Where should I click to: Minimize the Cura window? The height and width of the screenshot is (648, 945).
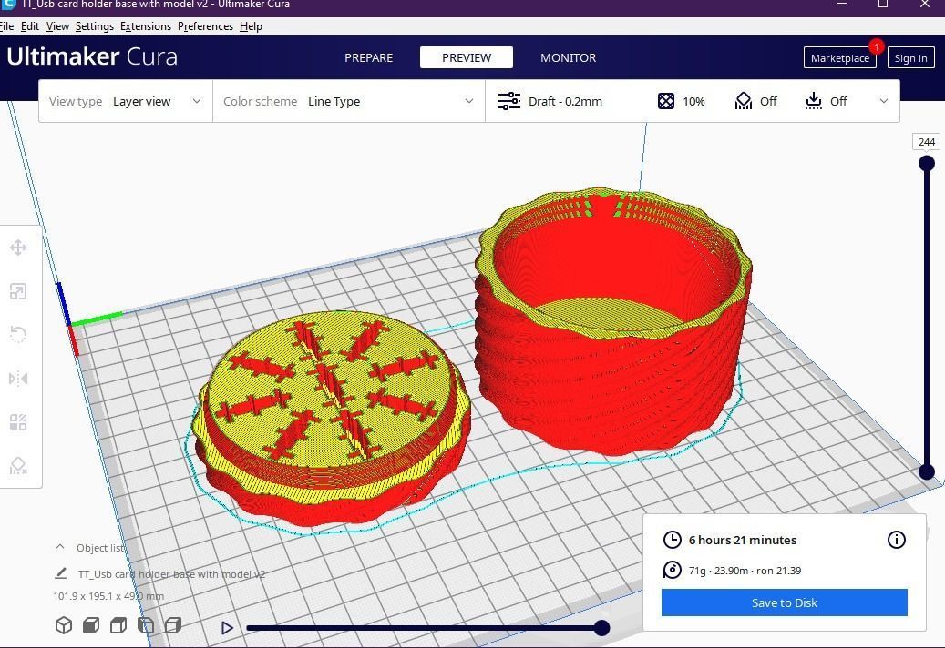pos(843,5)
